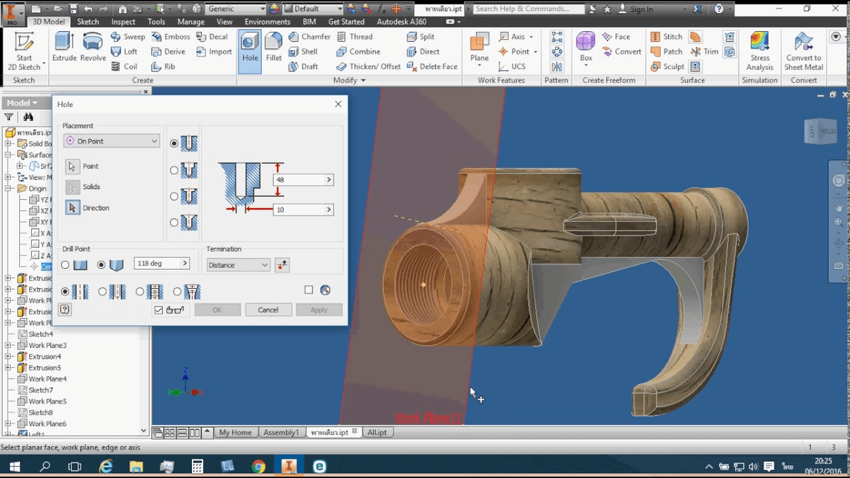Activate the Coil tool

124,67
